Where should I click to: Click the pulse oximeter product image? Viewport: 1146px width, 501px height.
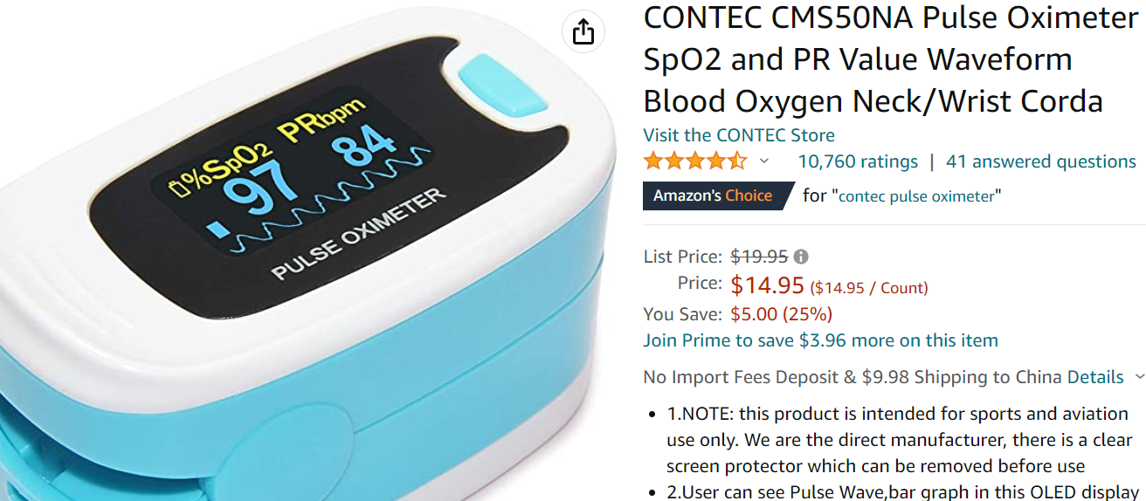[307, 250]
